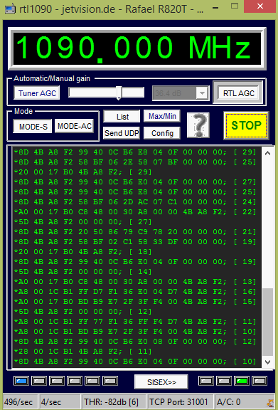This screenshot has height=410, width=278.
Task: Click the rtl1090 app icon in title bar
Action: tap(10, 9)
